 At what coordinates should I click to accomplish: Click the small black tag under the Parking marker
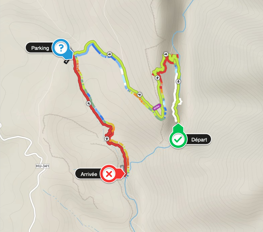[x=66, y=61]
